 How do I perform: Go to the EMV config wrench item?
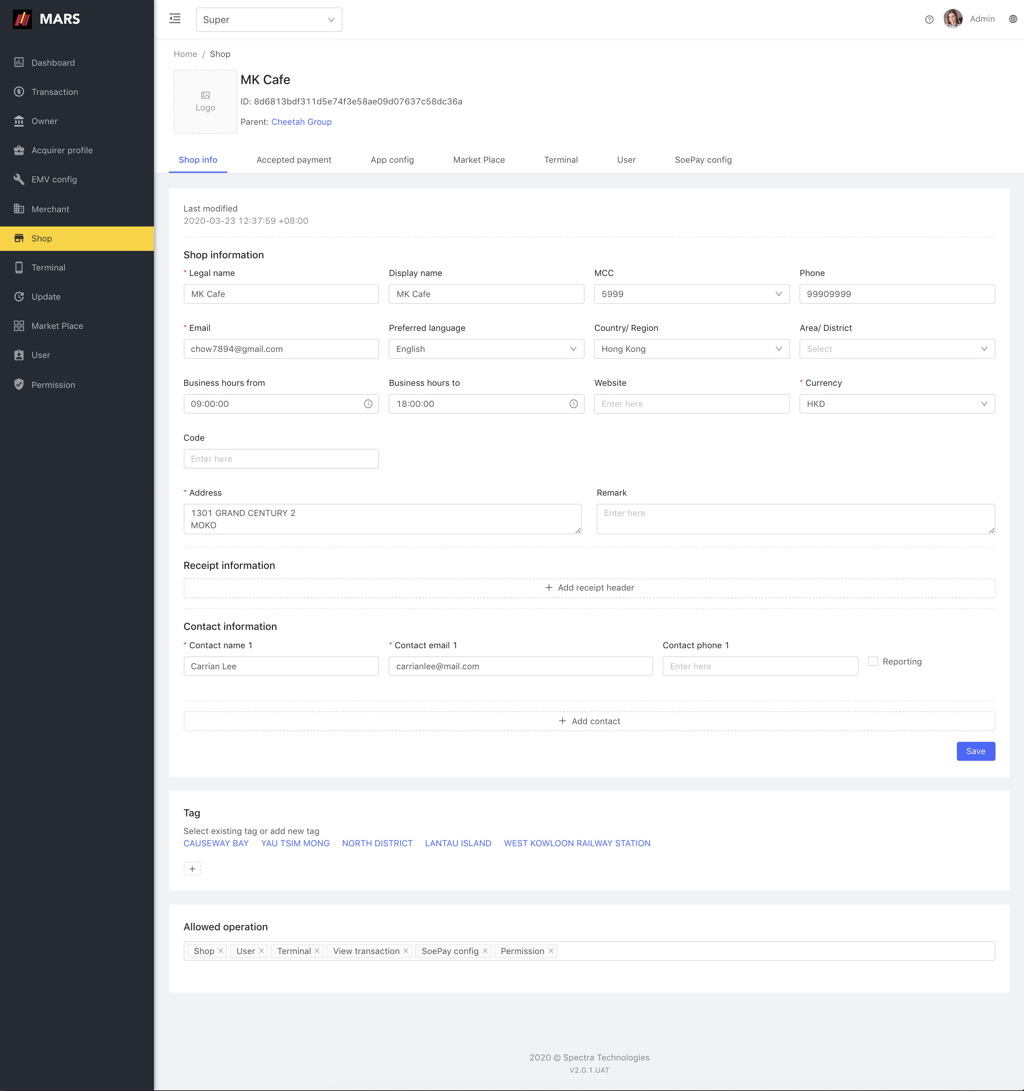[54, 179]
